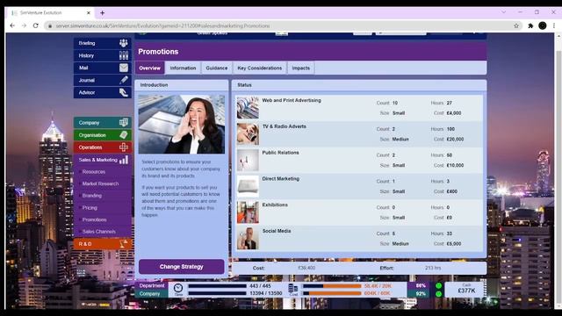Click Social Media thumbnail
562x316 pixels.
(248, 239)
